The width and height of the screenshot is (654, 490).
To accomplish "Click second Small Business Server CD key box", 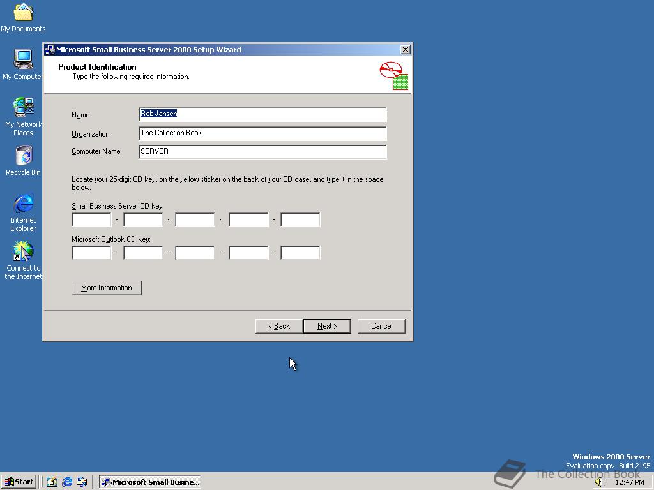I will click(144, 219).
